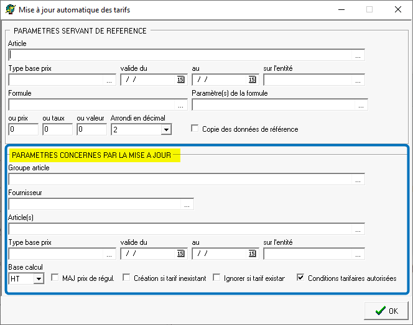The image size is (413, 325).
Task: Browse for Formule with ellipsis button
Action: click(x=181, y=105)
